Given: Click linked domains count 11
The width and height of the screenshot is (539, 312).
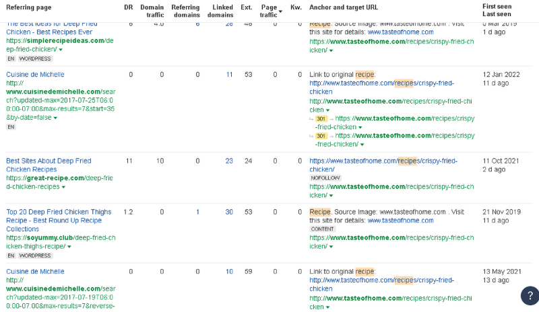Looking at the screenshot, I should click(229, 75).
